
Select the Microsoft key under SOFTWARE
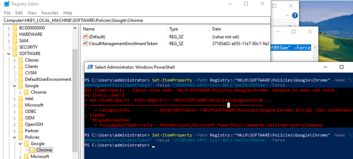pyautogui.click(x=34, y=105)
